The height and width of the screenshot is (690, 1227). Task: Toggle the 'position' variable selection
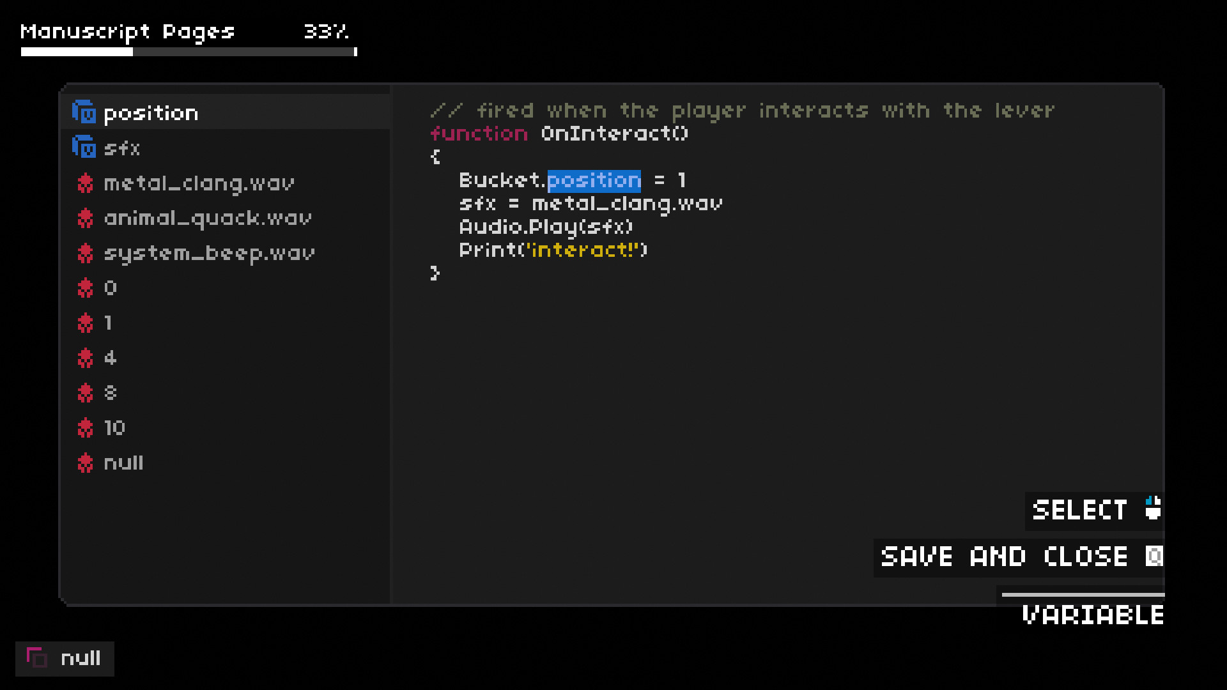tap(151, 113)
